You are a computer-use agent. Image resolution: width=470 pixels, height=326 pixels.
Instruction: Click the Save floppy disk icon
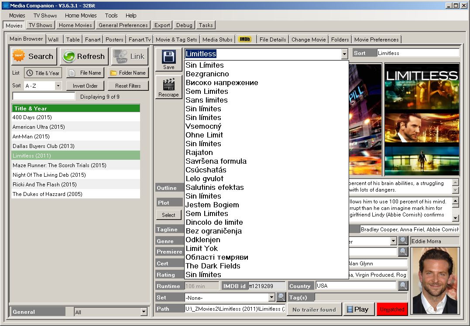pyautogui.click(x=169, y=57)
